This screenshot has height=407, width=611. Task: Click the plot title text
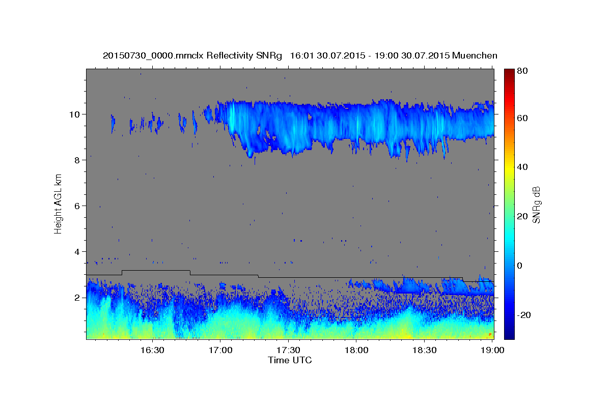pos(300,55)
